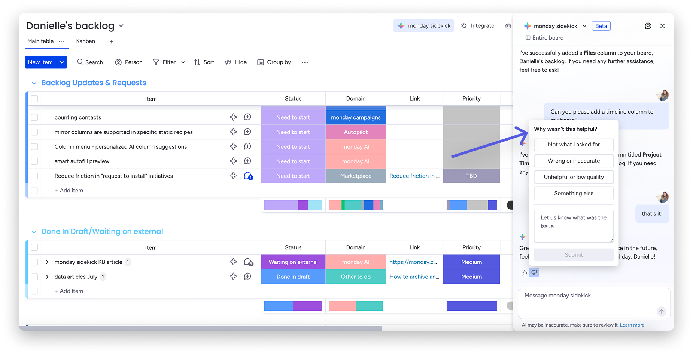Open updates bubble on Reduce friction row
Screen dimensions: 693x355
(248, 176)
